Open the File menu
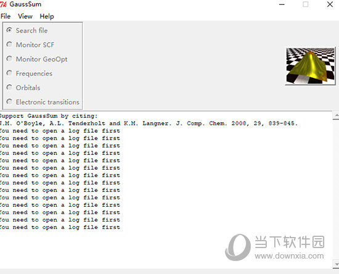 (x=6, y=16)
